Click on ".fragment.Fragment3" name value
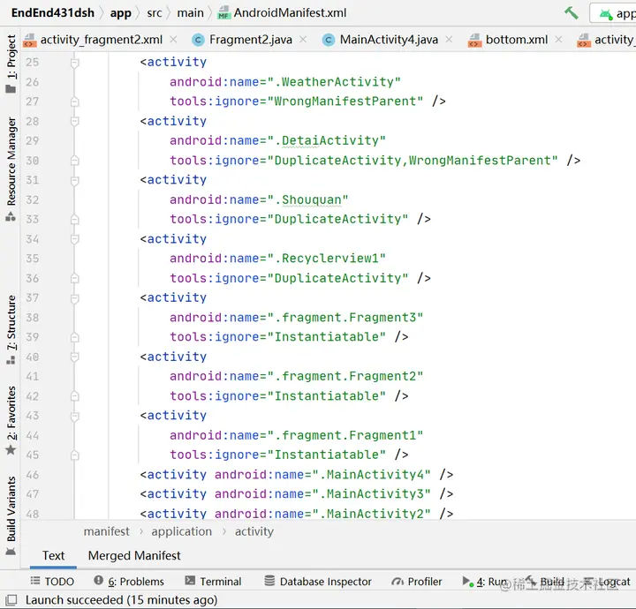Image resolution: width=636 pixels, height=609 pixels. (x=345, y=317)
